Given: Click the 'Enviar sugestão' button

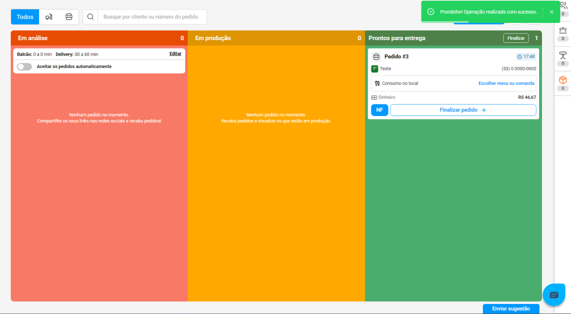Looking at the screenshot, I should tap(511, 308).
